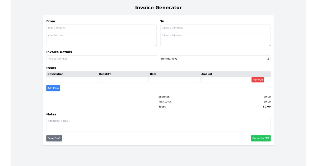
Task: Click the Remove button on the item row
Action: pos(258,79)
